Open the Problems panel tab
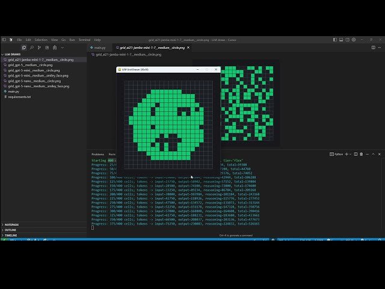 pyautogui.click(x=97, y=154)
